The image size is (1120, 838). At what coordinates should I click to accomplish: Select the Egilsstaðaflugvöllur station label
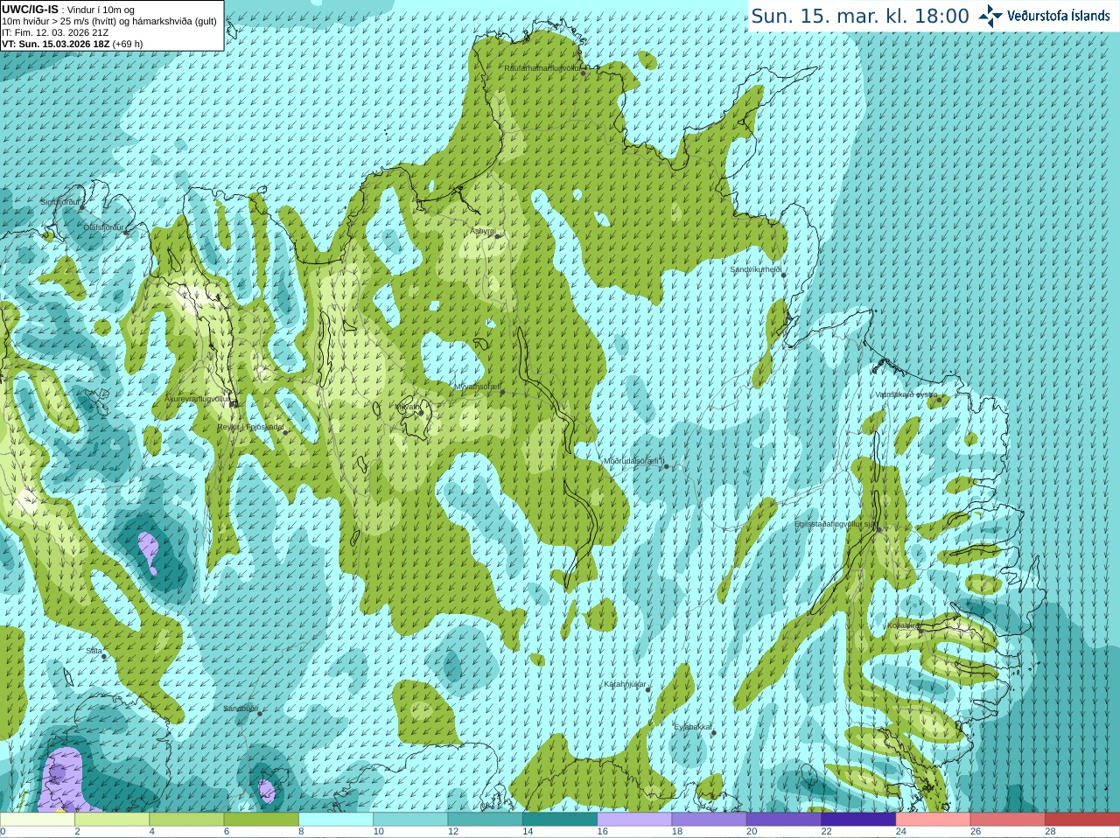[x=835, y=524]
